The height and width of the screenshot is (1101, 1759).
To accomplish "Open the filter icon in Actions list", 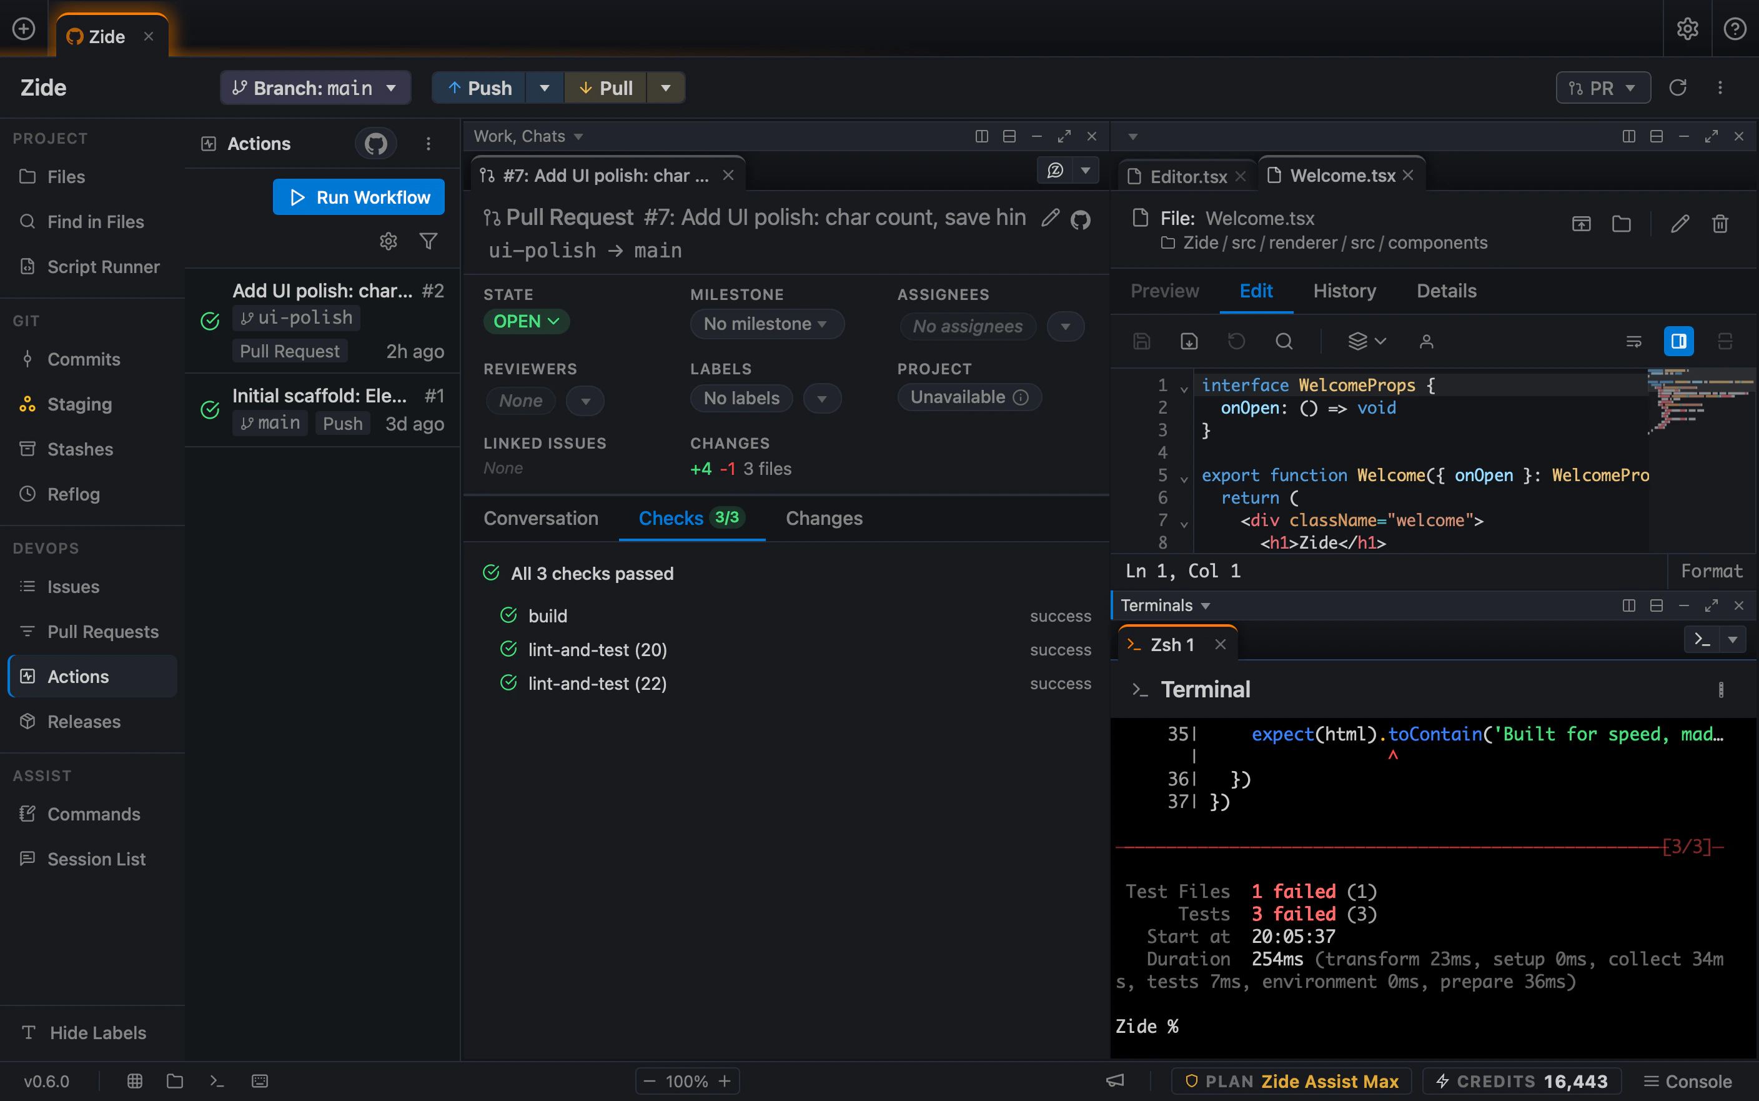I will coord(429,241).
